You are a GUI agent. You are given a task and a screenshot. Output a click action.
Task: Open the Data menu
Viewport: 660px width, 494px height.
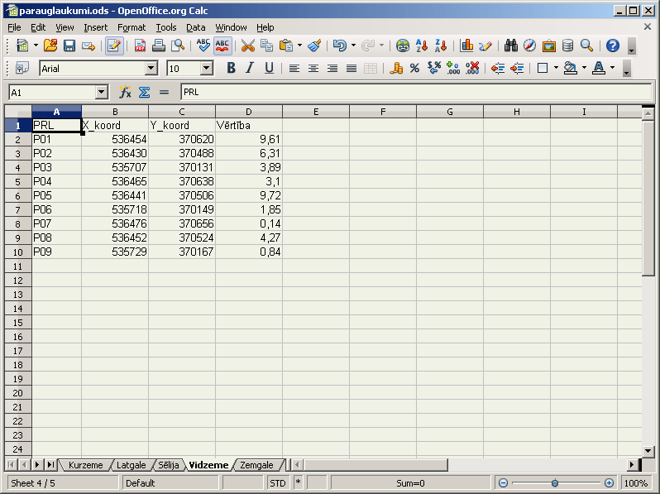click(196, 27)
